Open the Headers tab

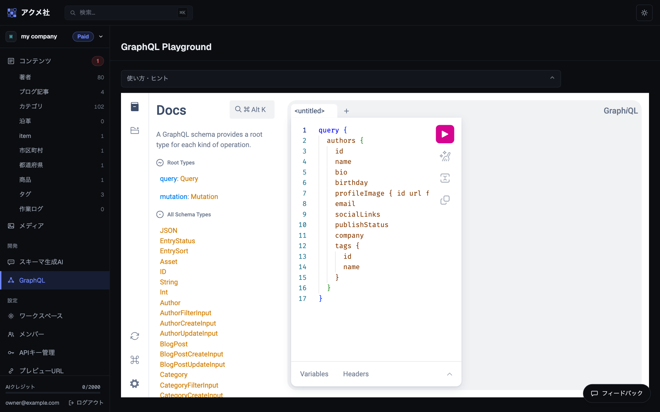pyautogui.click(x=356, y=374)
